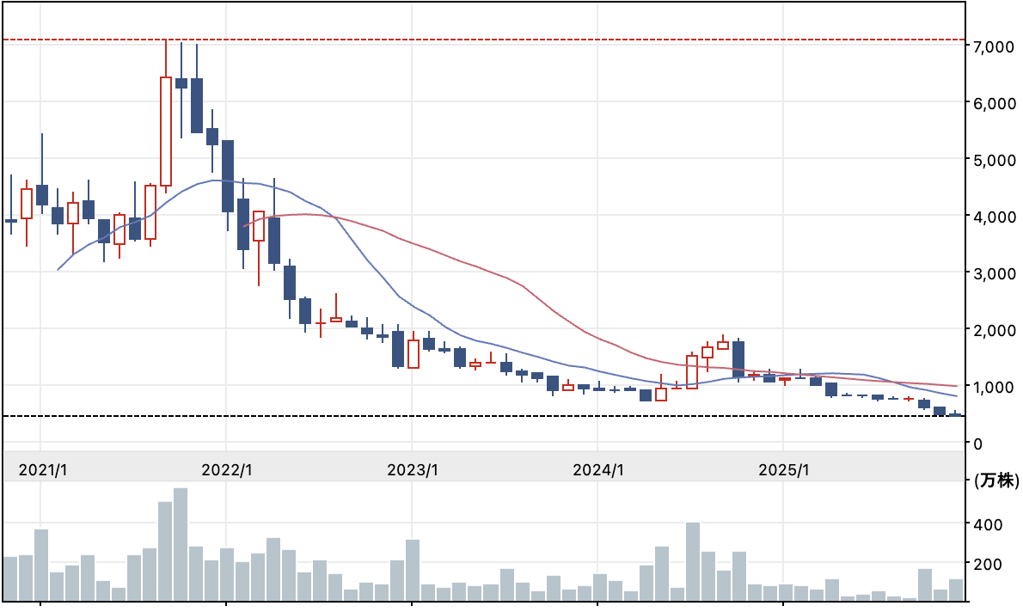The height and width of the screenshot is (612, 1023).
Task: Click the 6,000 price axis label
Action: 994,103
